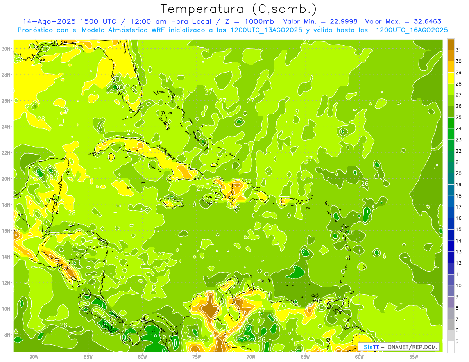Click the "80W" longitude axis label

[x=142, y=357]
